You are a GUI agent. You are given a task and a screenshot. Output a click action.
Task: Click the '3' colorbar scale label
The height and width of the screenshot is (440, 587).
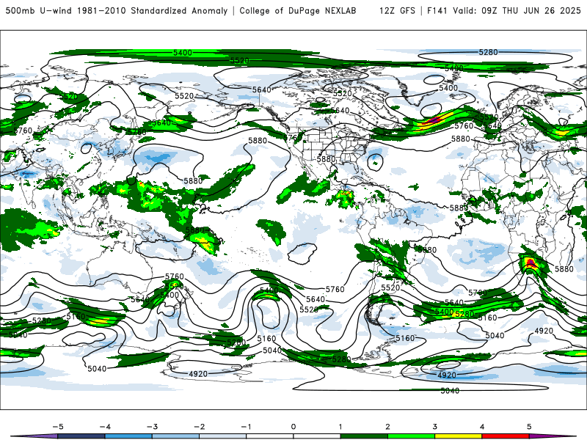[434, 427]
